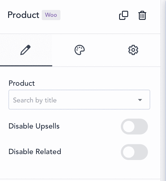This screenshot has height=181, width=166.
Task: Delete the Product element via the trash icon
Action: tap(142, 15)
